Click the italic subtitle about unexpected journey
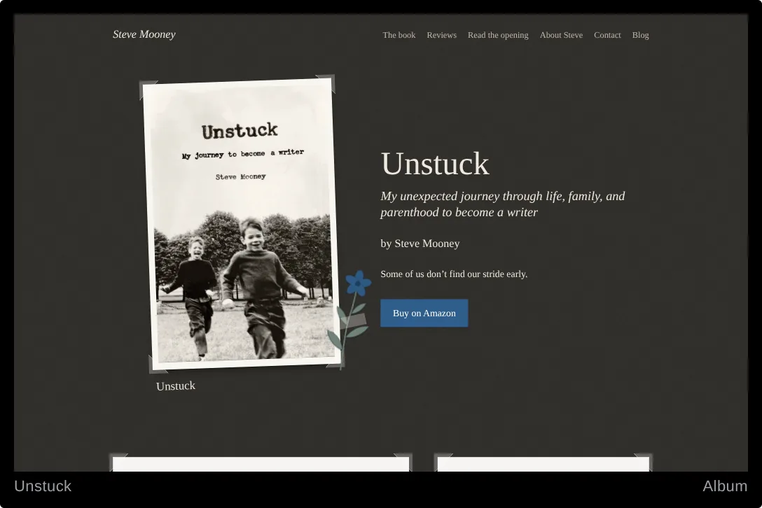The width and height of the screenshot is (762, 508). click(502, 204)
